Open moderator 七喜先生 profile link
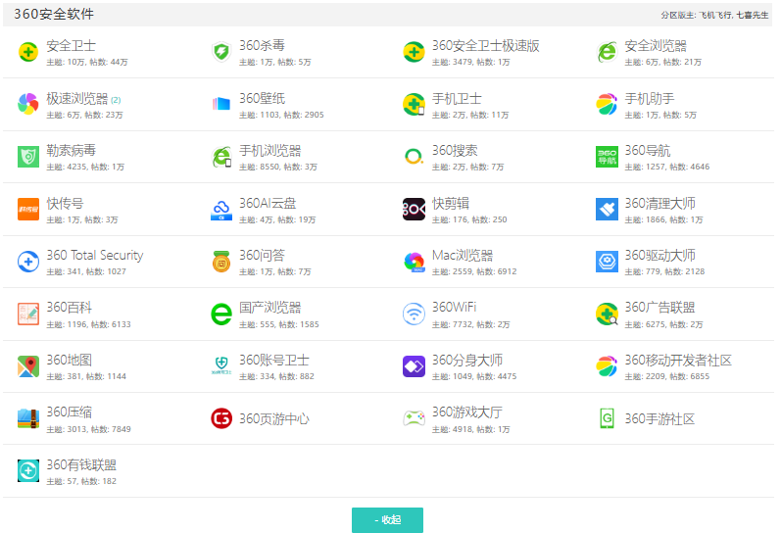781x533 pixels. pyautogui.click(x=753, y=15)
